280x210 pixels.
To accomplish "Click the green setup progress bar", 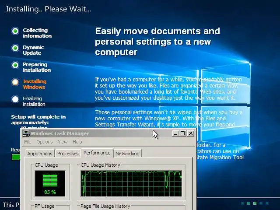I will pyautogui.click(x=16, y=157).
